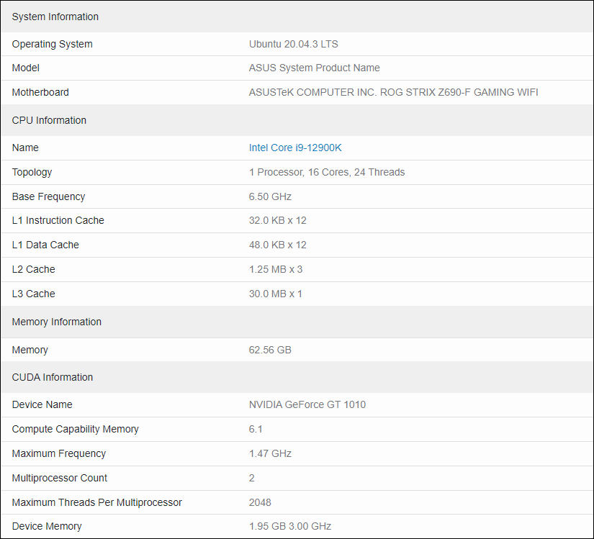
Task: Click the Topology label
Action: [32, 172]
